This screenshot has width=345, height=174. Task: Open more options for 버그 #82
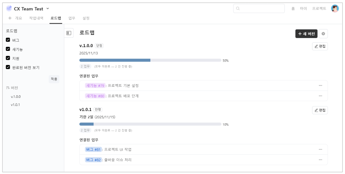[x=320, y=160]
